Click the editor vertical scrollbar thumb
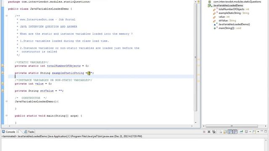 click(195, 57)
